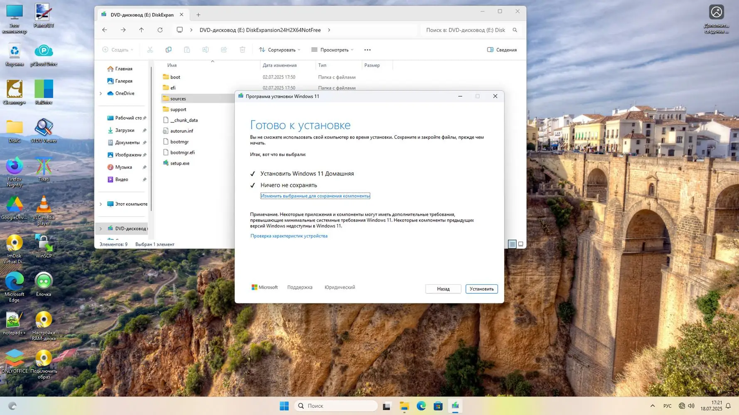The width and height of the screenshot is (739, 415).
Task: Open the Поддержка link in setup
Action: point(300,287)
